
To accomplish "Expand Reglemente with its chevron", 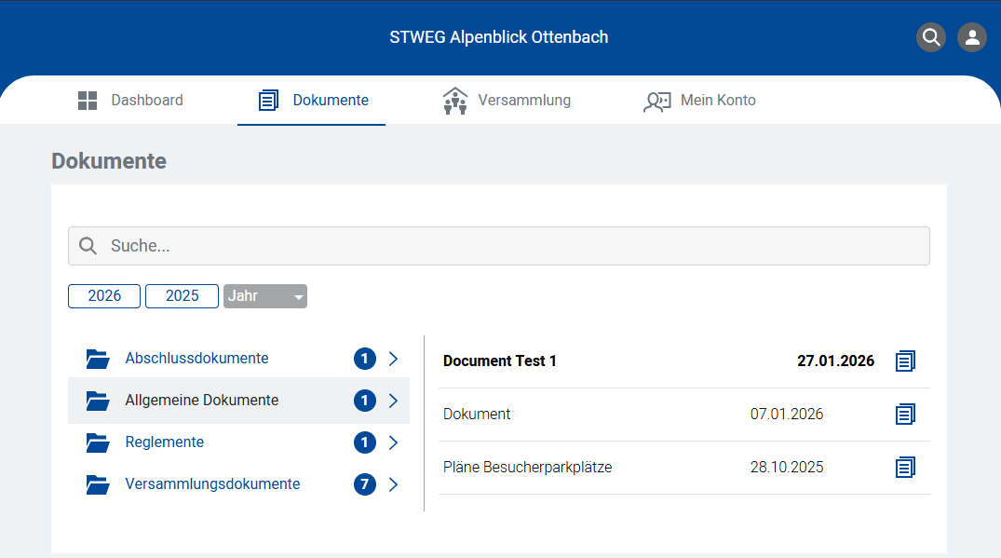I will (x=393, y=442).
